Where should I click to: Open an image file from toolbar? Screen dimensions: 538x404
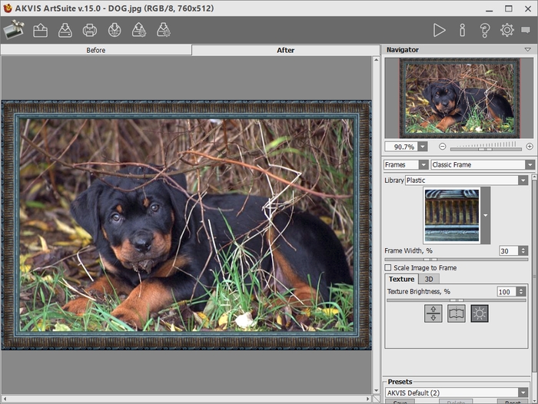tap(40, 30)
